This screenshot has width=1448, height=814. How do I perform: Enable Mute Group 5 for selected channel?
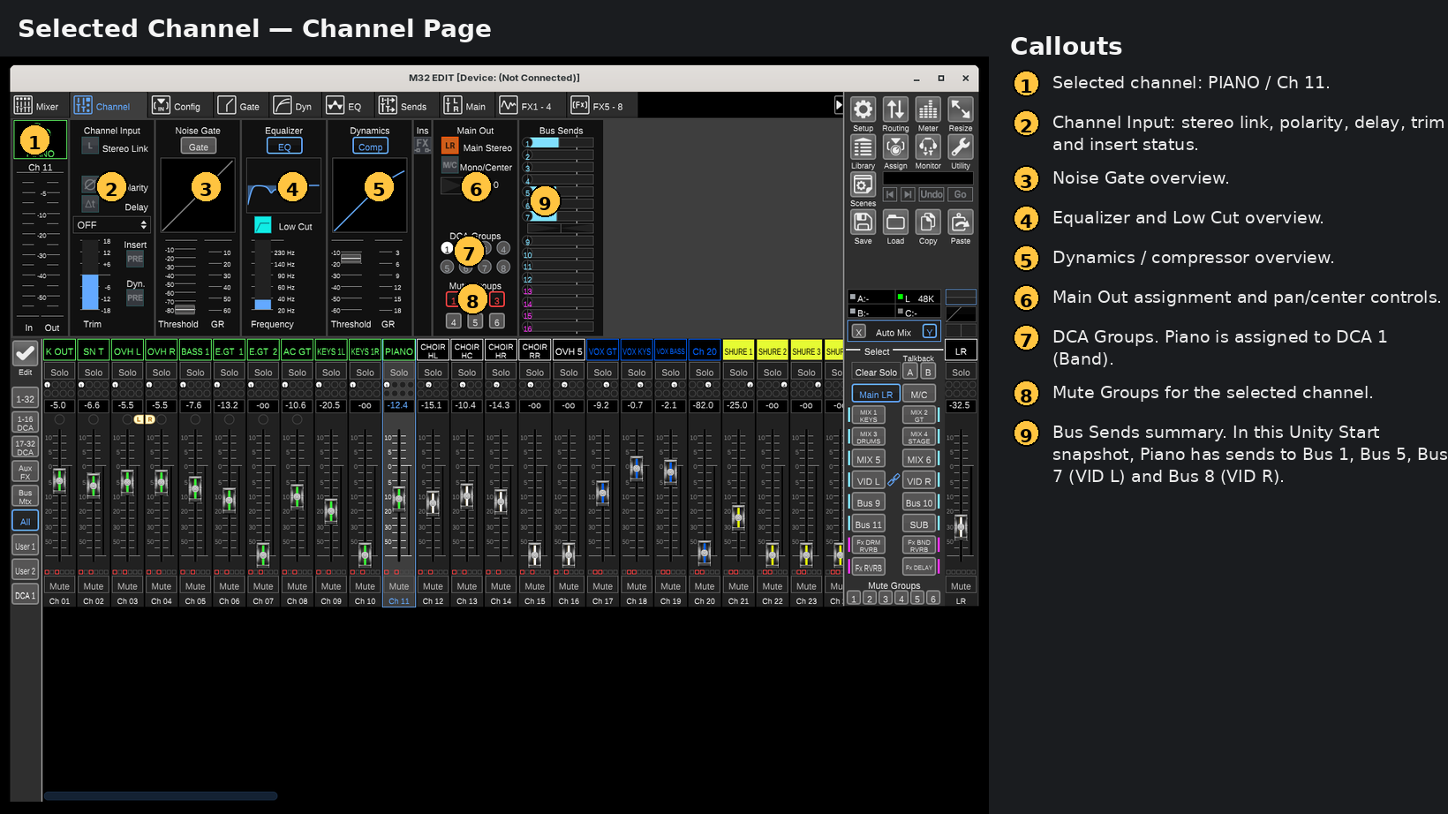(x=475, y=321)
